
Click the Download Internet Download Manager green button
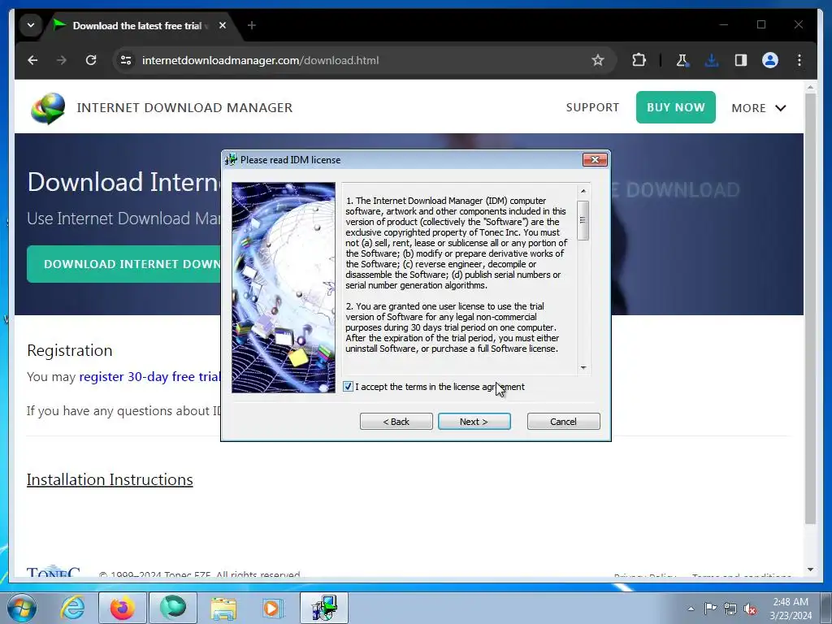click(x=124, y=264)
